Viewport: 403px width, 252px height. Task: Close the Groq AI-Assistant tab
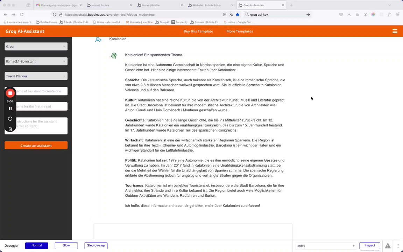[x=283, y=5]
